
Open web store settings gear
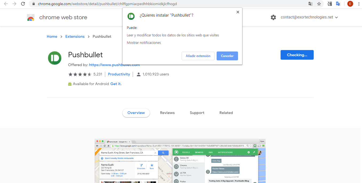273,17
